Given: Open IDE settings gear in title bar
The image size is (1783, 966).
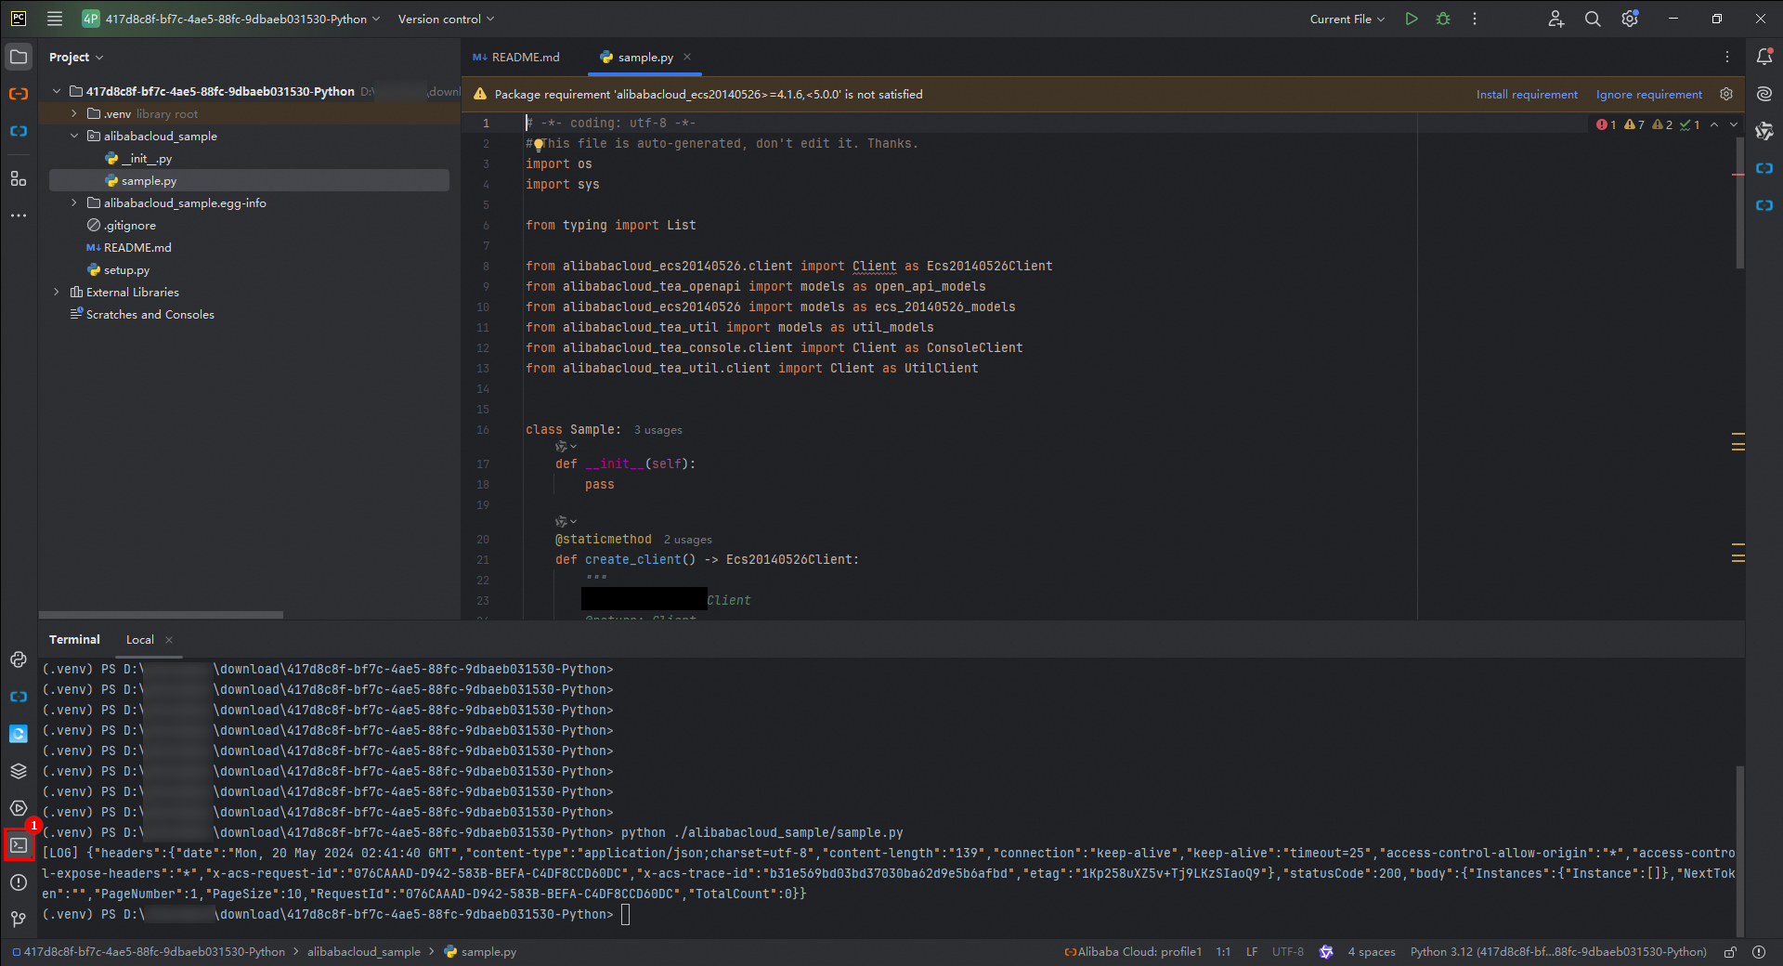Looking at the screenshot, I should [1630, 19].
